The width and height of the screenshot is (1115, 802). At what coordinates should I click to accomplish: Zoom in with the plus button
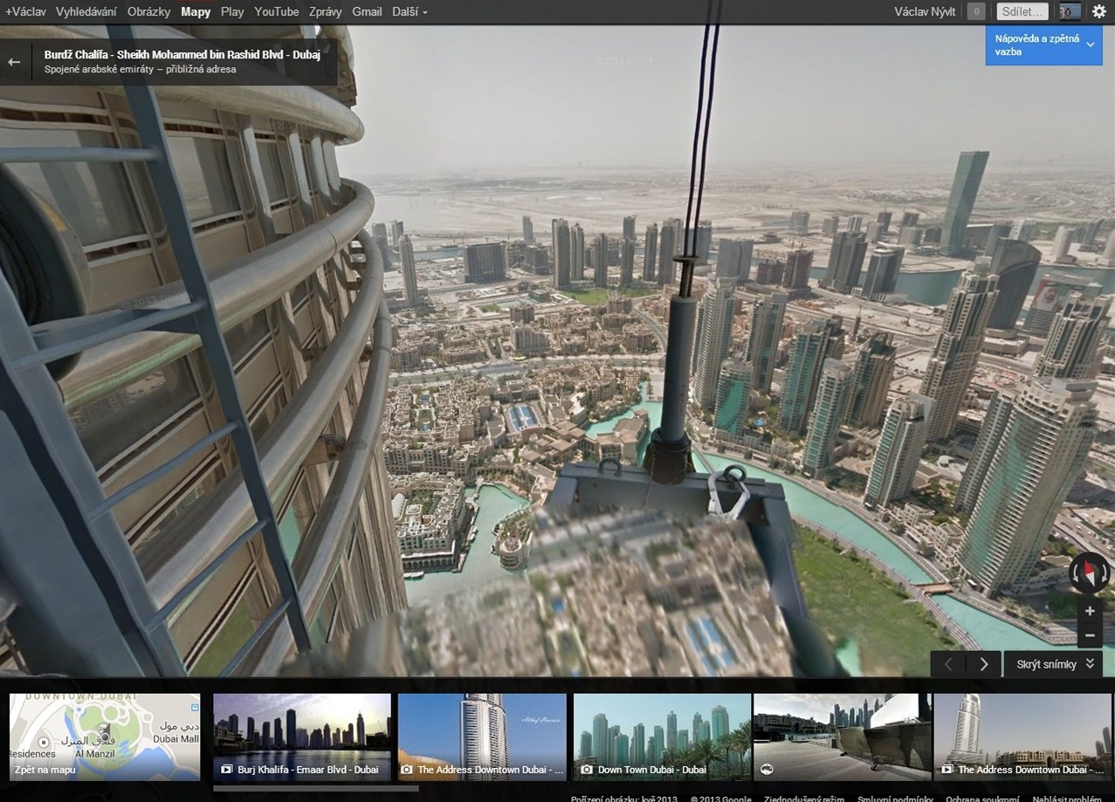coord(1090,612)
